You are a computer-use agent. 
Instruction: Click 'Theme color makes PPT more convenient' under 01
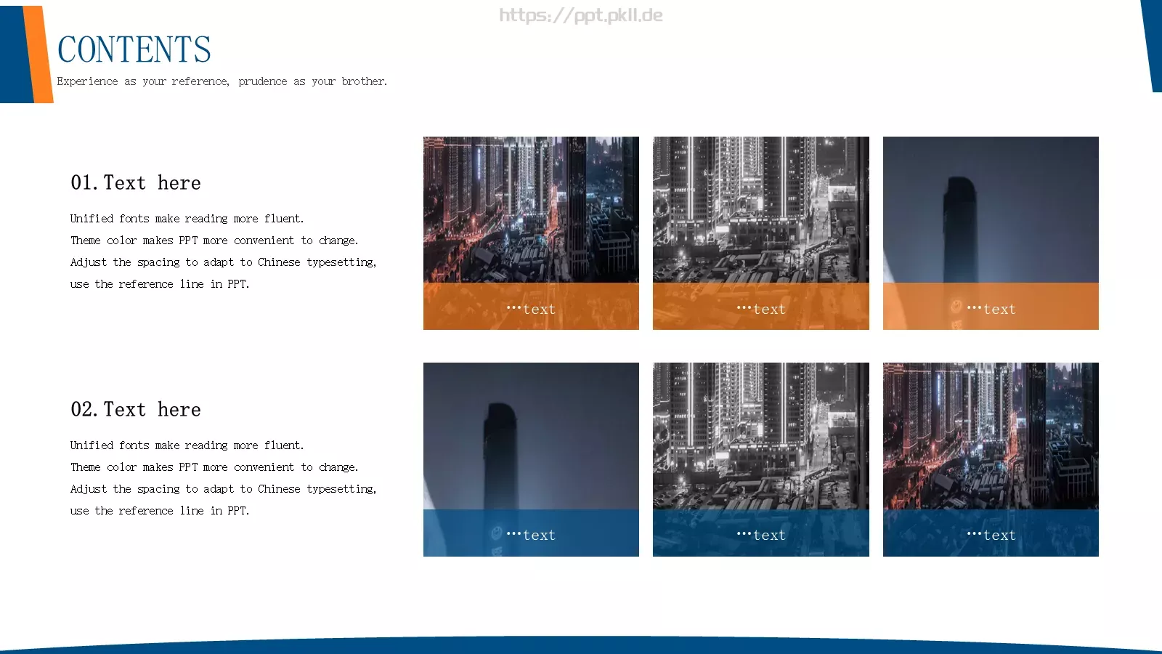tap(214, 240)
